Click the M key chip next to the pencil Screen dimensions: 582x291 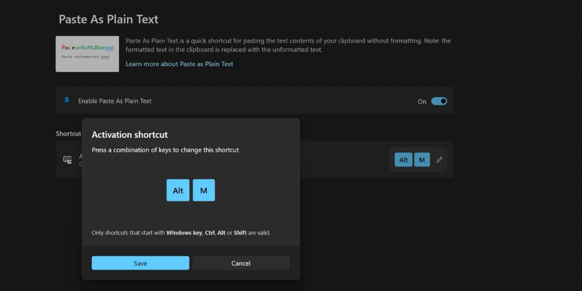(422, 159)
